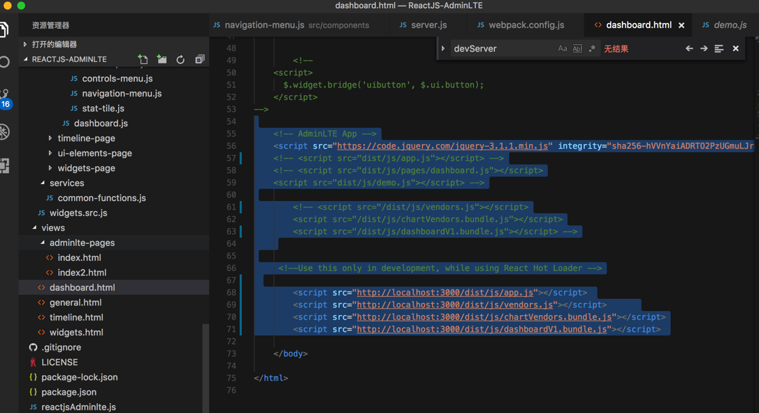
Task: Click the New Folder icon in explorer header
Action: coord(162,60)
